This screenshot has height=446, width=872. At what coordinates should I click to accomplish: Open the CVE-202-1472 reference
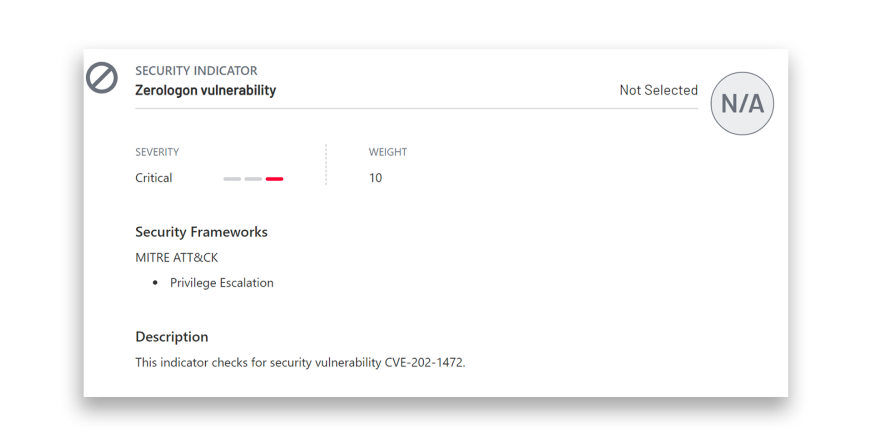424,362
